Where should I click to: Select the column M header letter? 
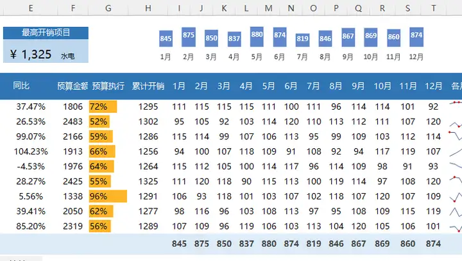(269, 8)
